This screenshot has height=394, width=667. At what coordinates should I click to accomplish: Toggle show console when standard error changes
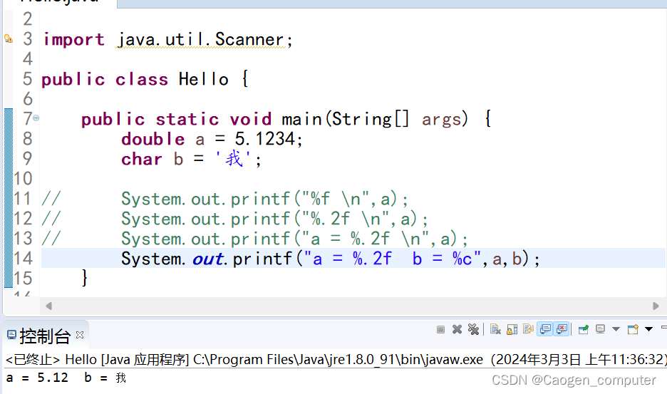pyautogui.click(x=562, y=329)
